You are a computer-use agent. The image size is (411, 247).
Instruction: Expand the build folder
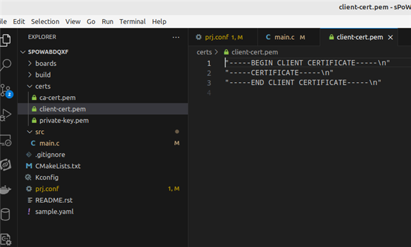[x=30, y=74]
